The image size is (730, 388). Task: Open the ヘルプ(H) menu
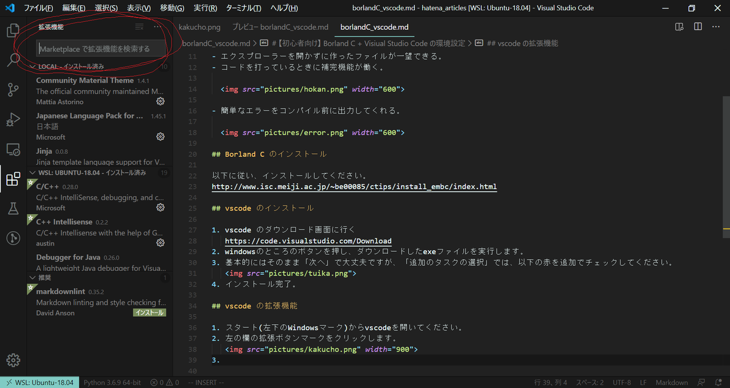point(283,8)
